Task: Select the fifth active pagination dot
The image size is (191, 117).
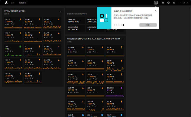Action: coord(124,25)
